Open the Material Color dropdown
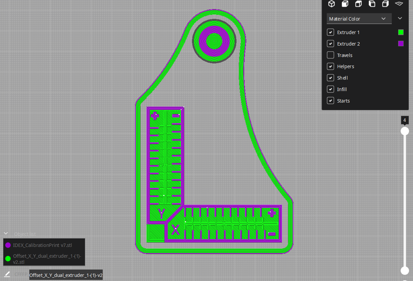Image resolution: width=413 pixels, height=281 pixels. tap(359, 19)
